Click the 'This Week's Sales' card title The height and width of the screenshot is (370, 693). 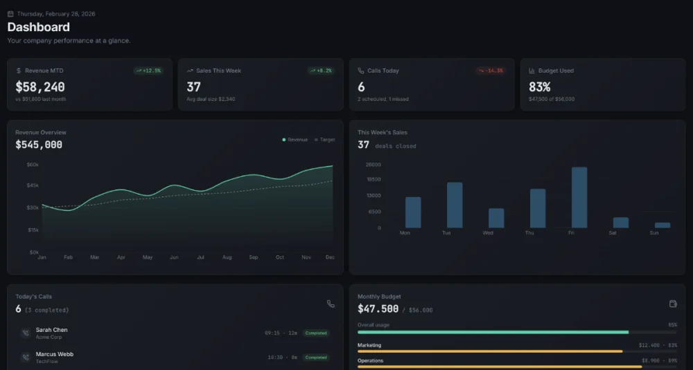point(383,132)
